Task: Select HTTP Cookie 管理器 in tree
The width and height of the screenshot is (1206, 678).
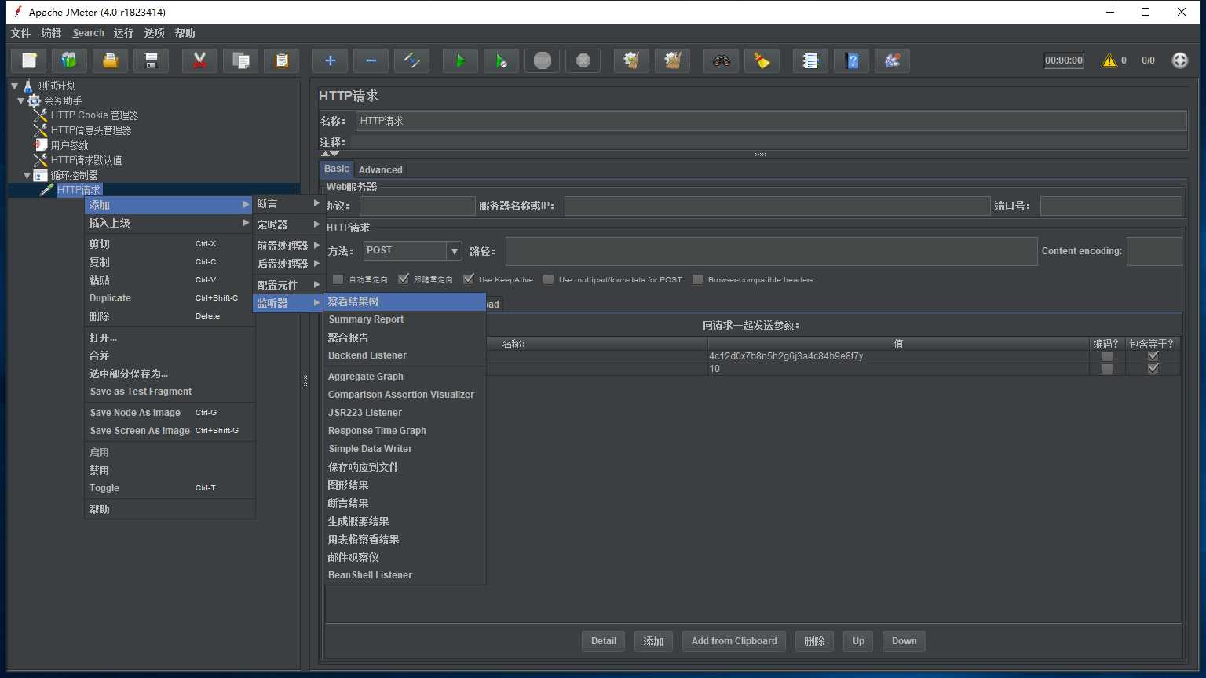Action: click(94, 115)
